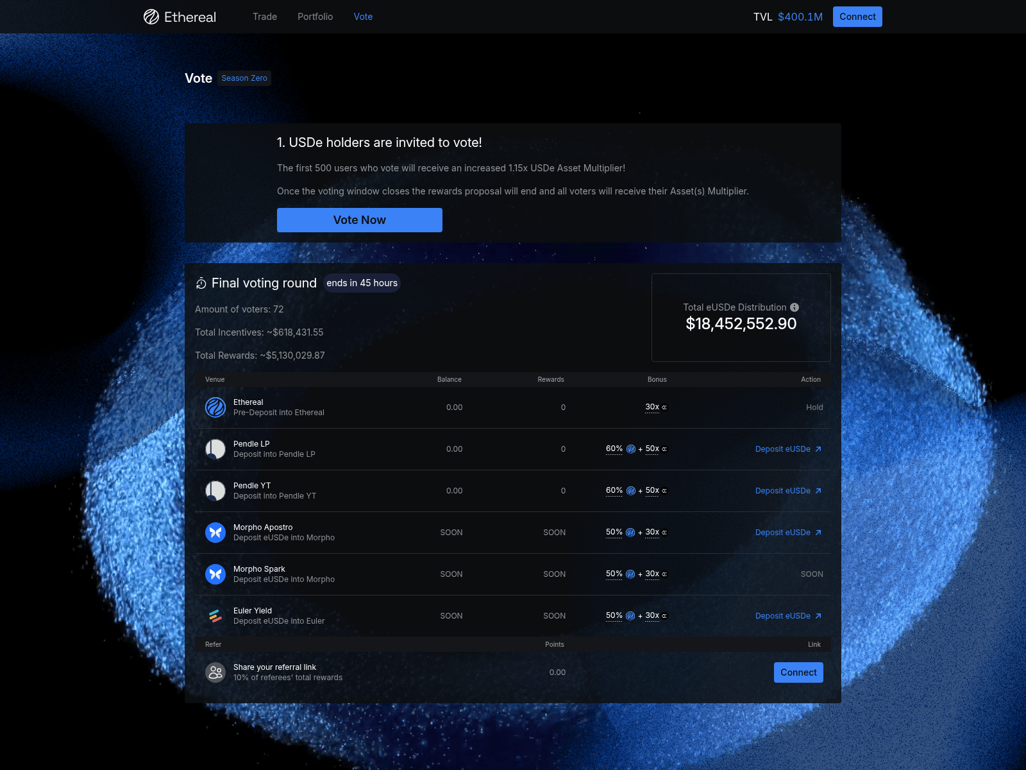Click the Ethereal logo in the navbar

180,17
